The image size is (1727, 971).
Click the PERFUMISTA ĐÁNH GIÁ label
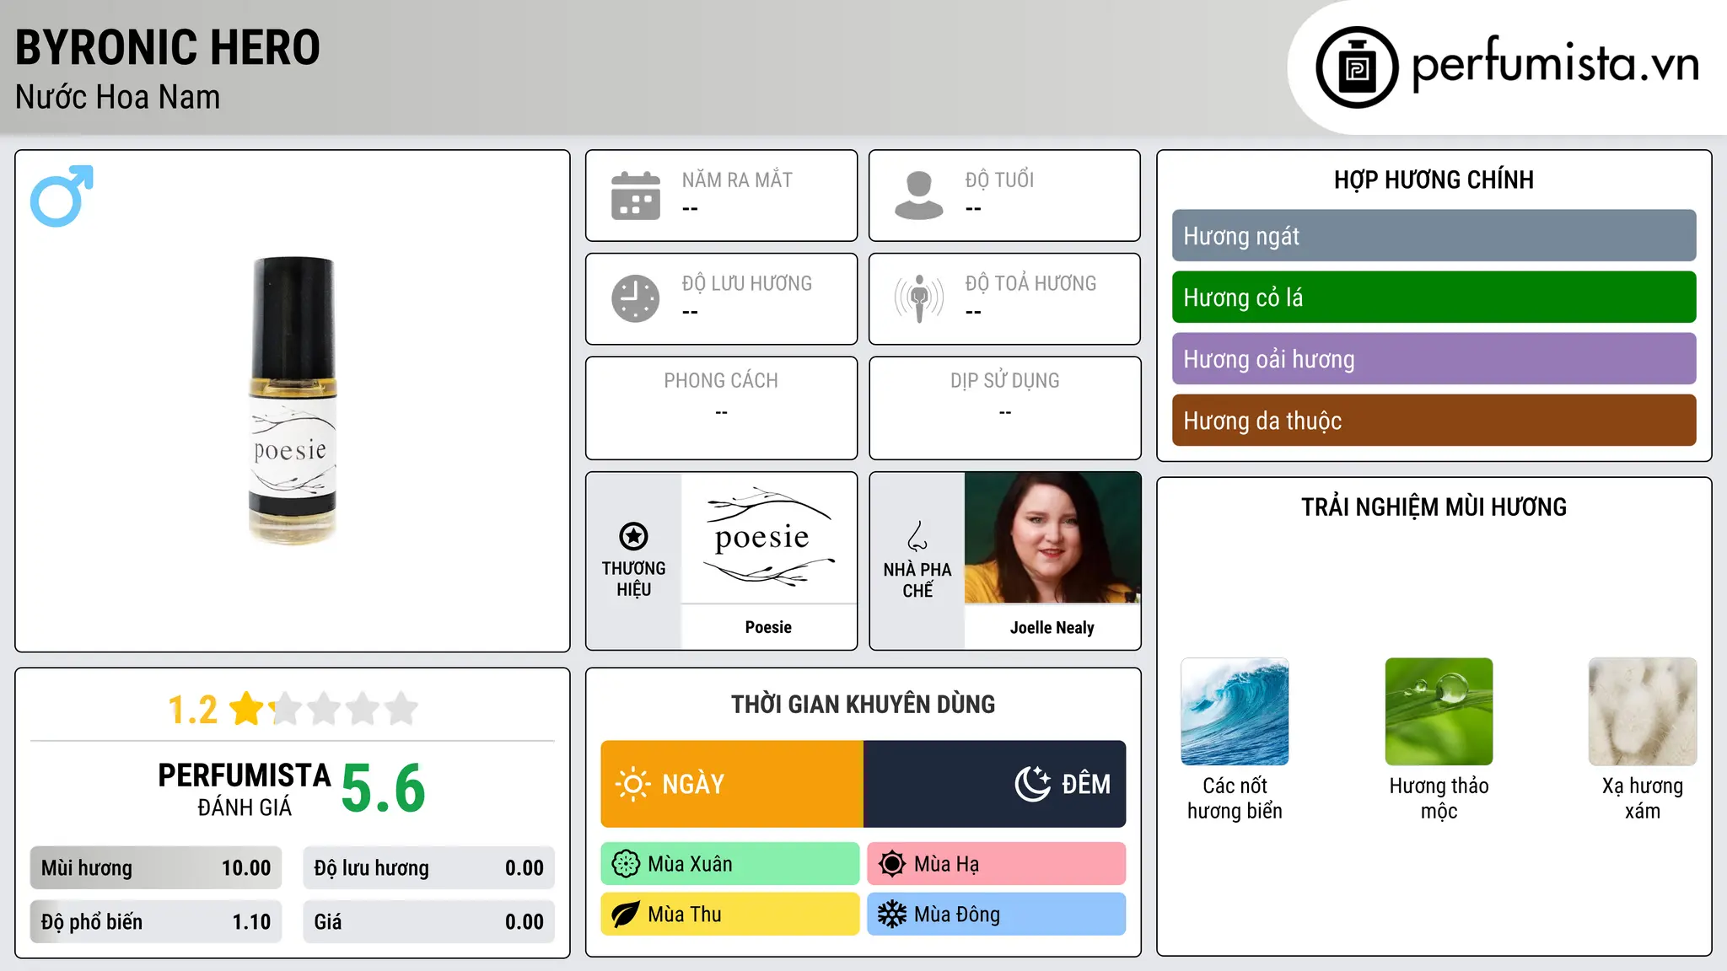(x=245, y=789)
